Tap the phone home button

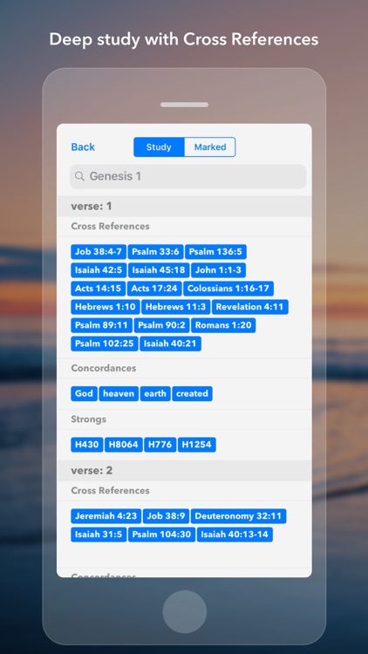[x=184, y=611]
